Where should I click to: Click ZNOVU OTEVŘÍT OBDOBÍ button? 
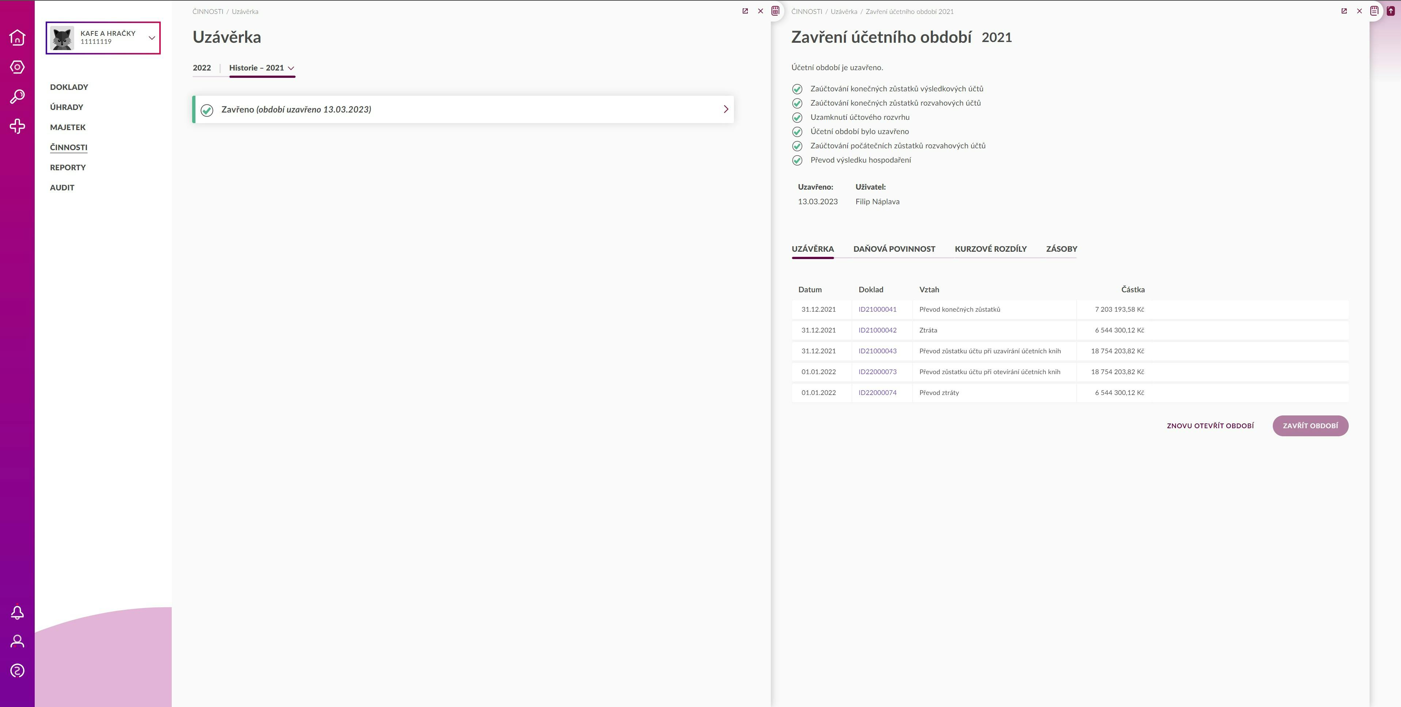(1210, 426)
